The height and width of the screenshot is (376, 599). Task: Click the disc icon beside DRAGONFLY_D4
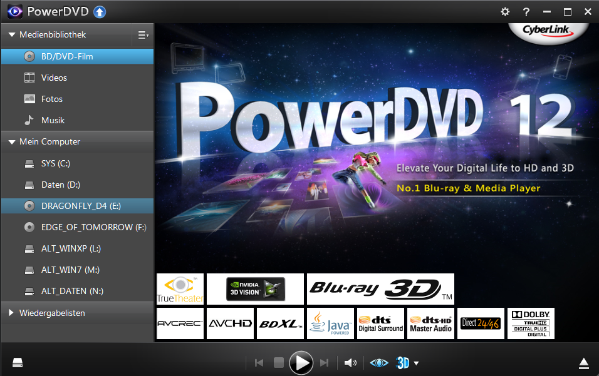tap(29, 206)
